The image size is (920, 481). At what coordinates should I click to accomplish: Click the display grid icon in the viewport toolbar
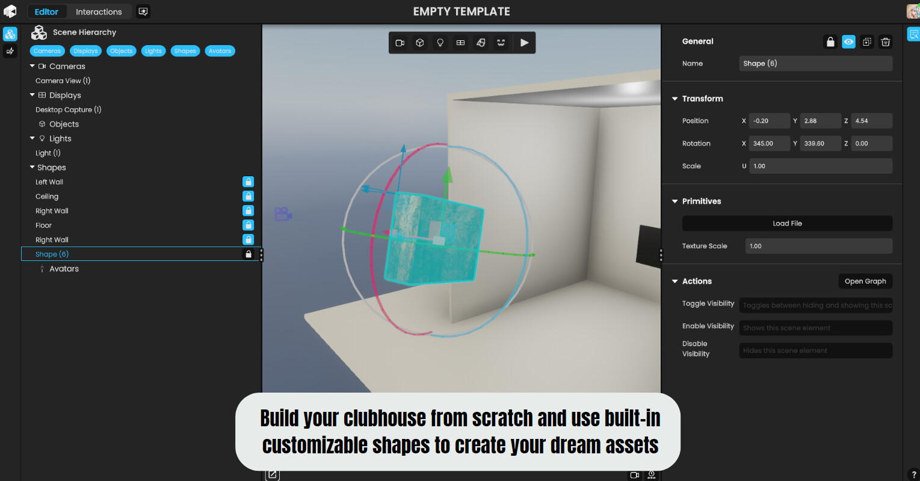tap(460, 43)
